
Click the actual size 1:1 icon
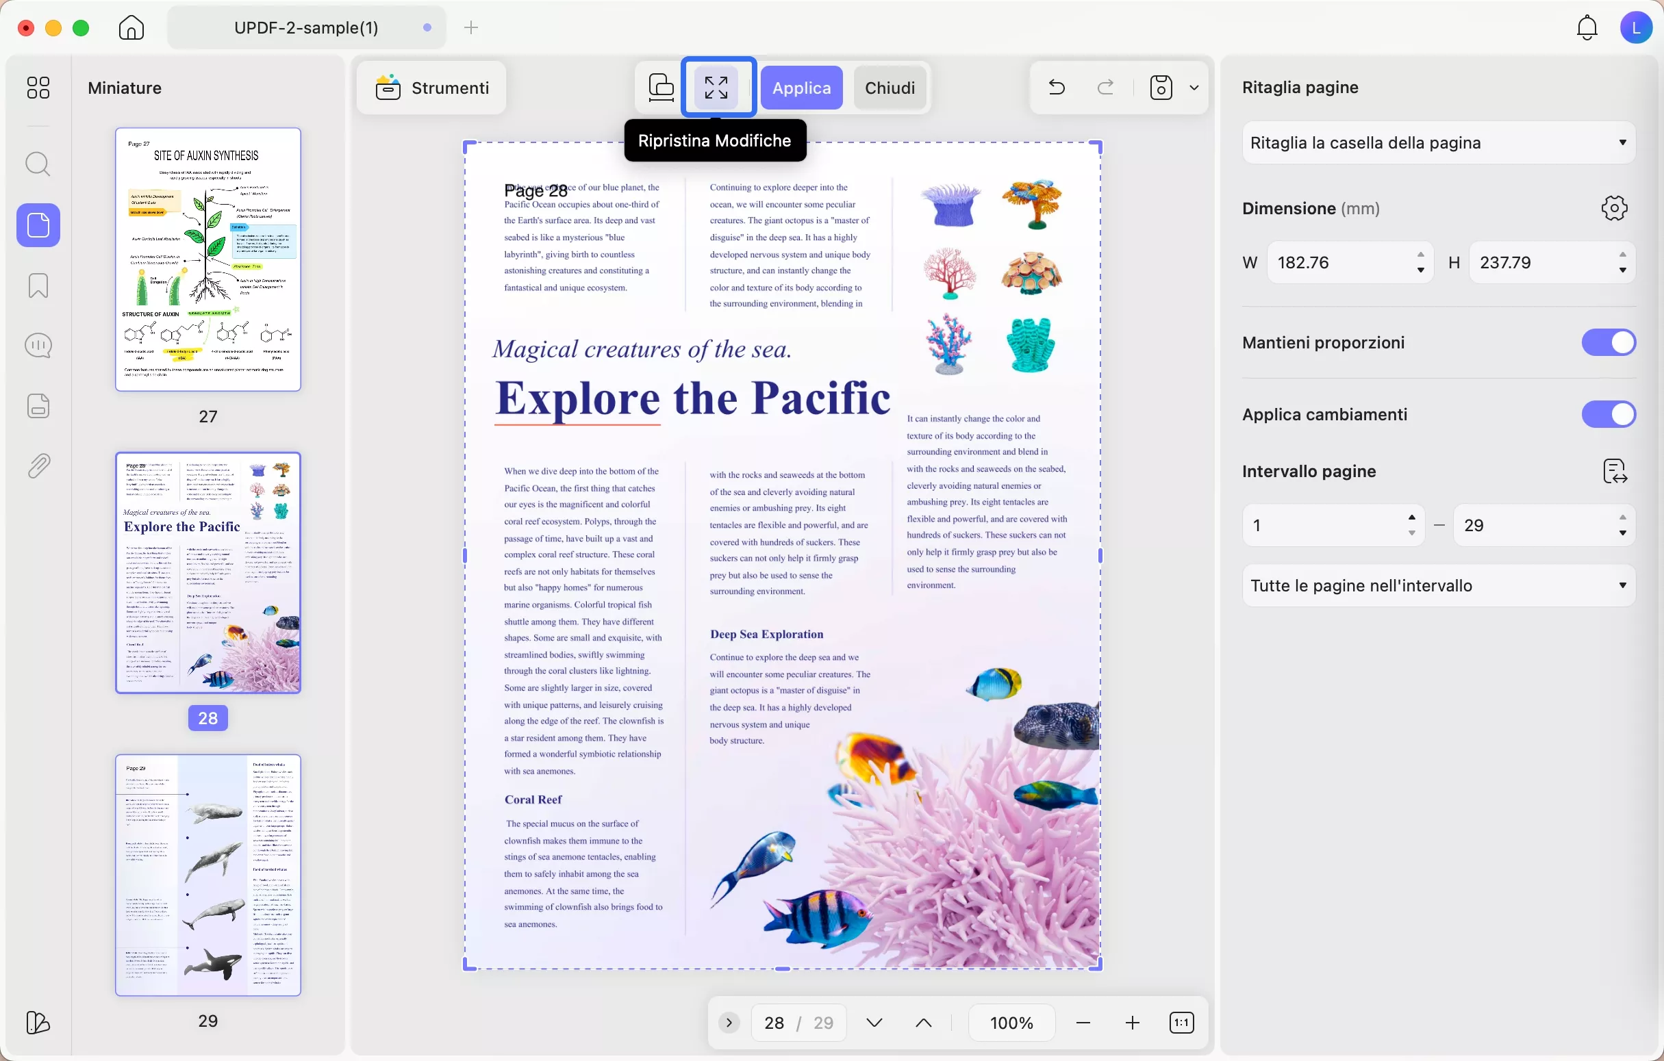1182,1023
